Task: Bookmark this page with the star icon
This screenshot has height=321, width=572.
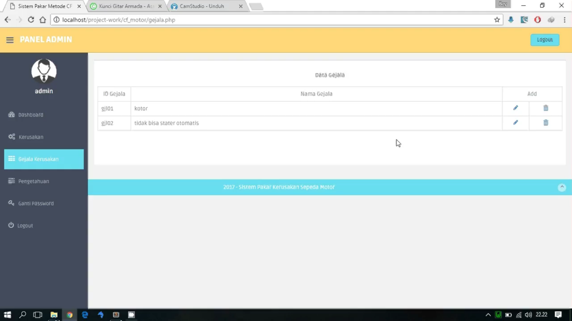Action: 497,20
